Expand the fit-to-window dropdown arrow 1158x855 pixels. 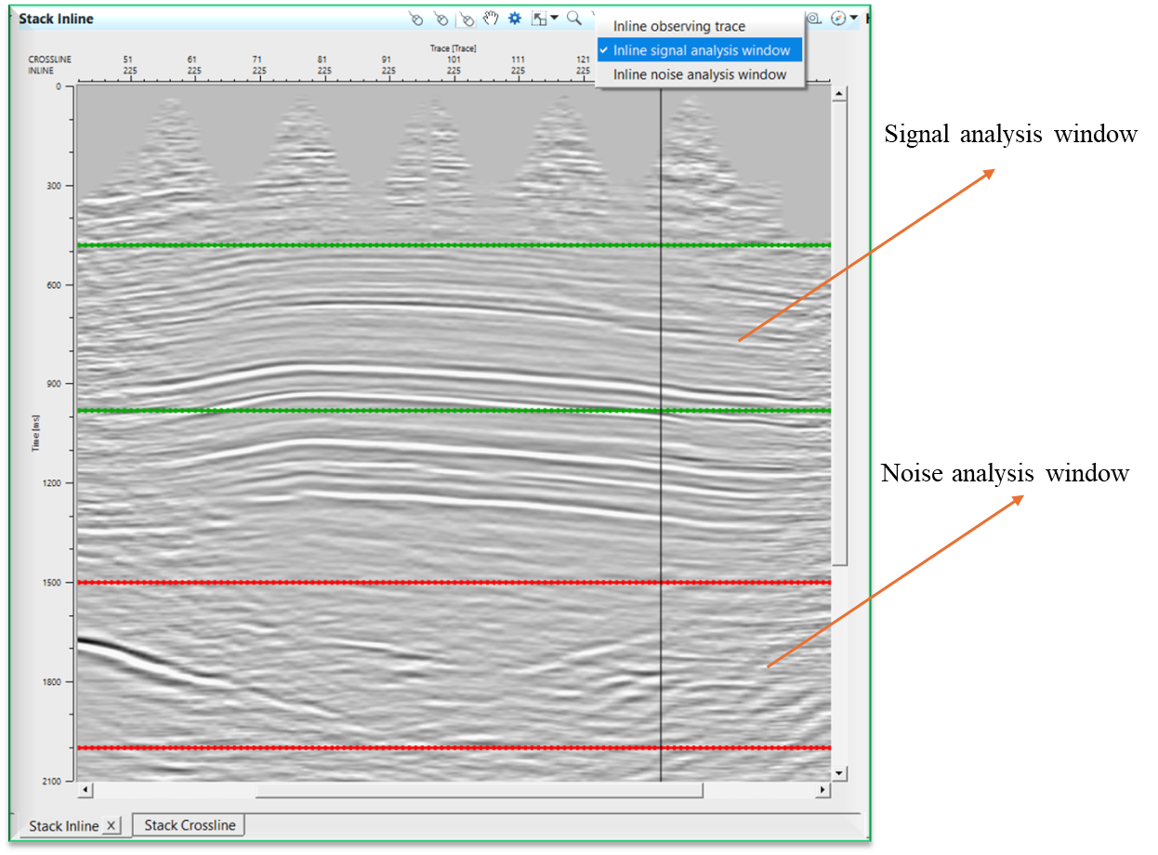point(554,19)
